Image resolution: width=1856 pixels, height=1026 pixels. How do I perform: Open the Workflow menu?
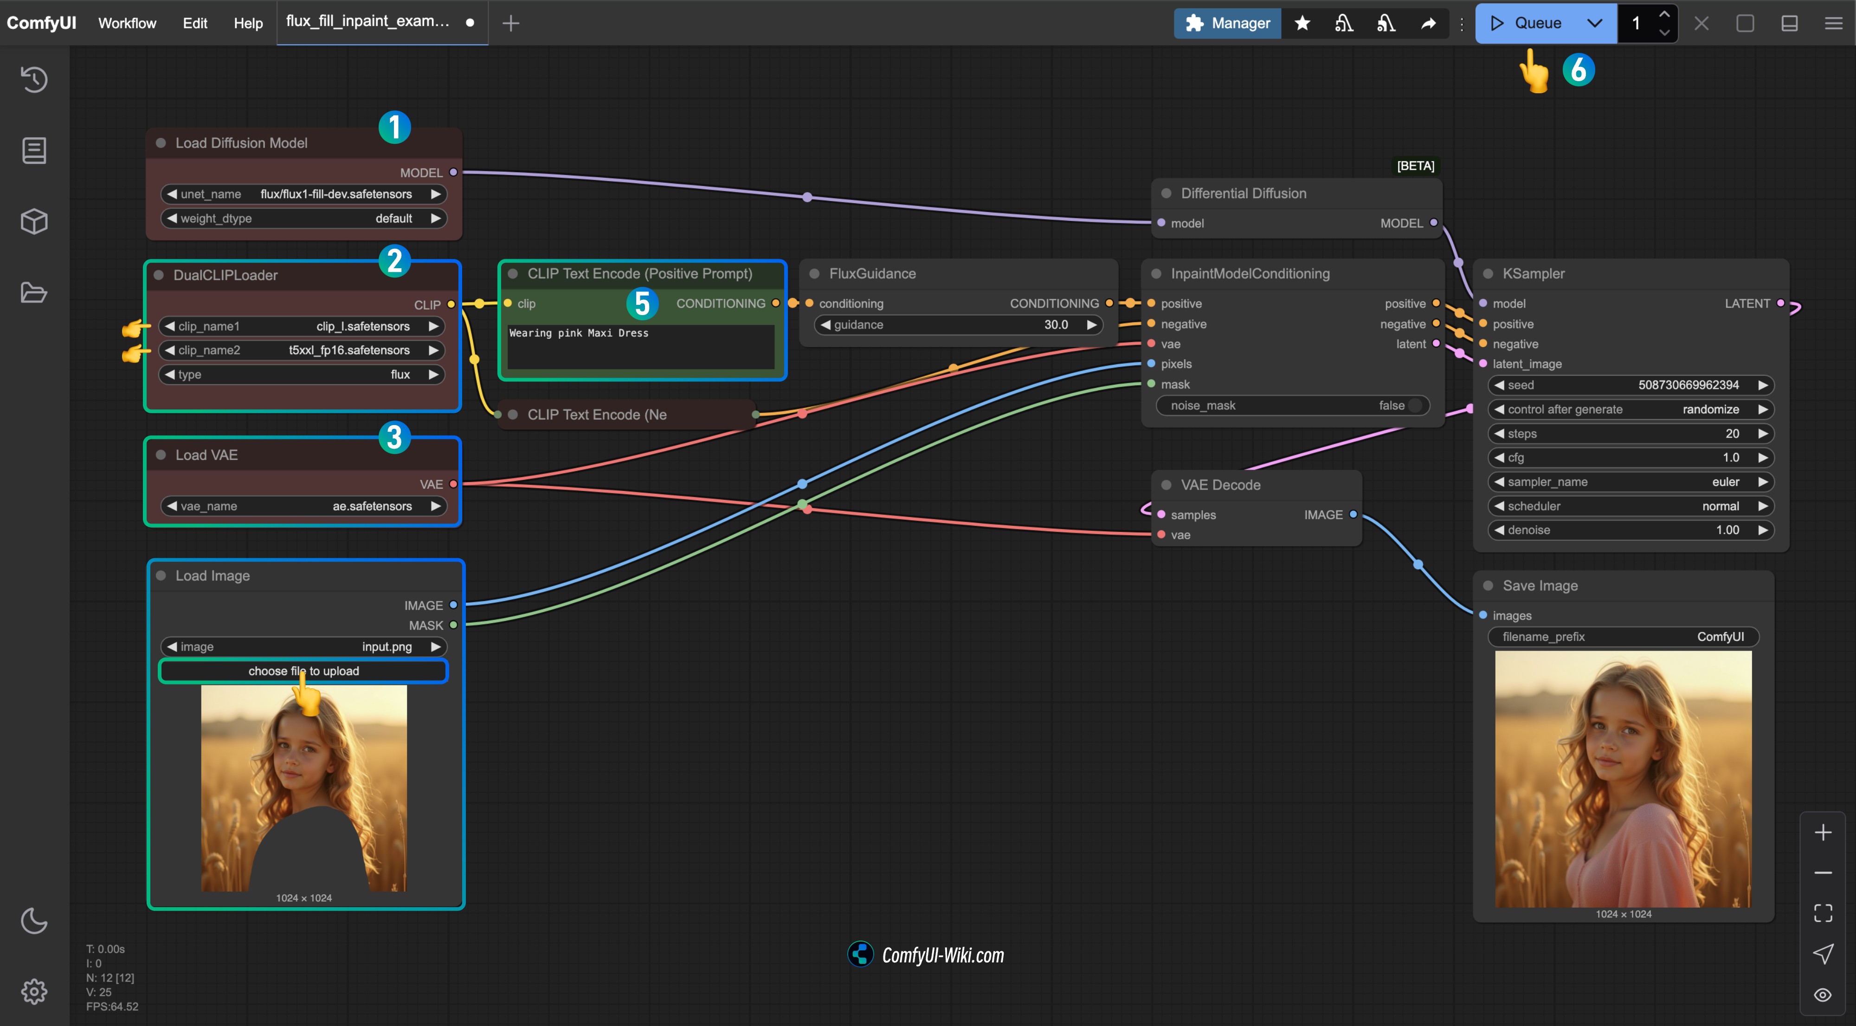click(127, 23)
